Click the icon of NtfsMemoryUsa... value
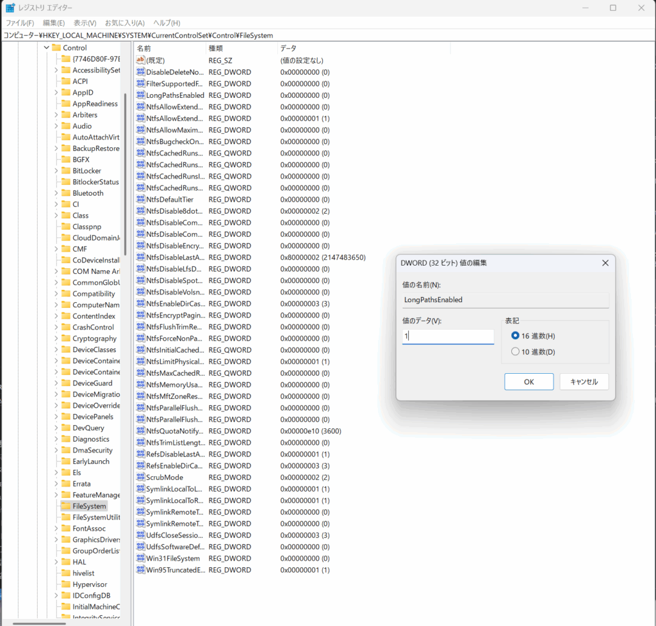Image resolution: width=656 pixels, height=626 pixels. click(140, 384)
